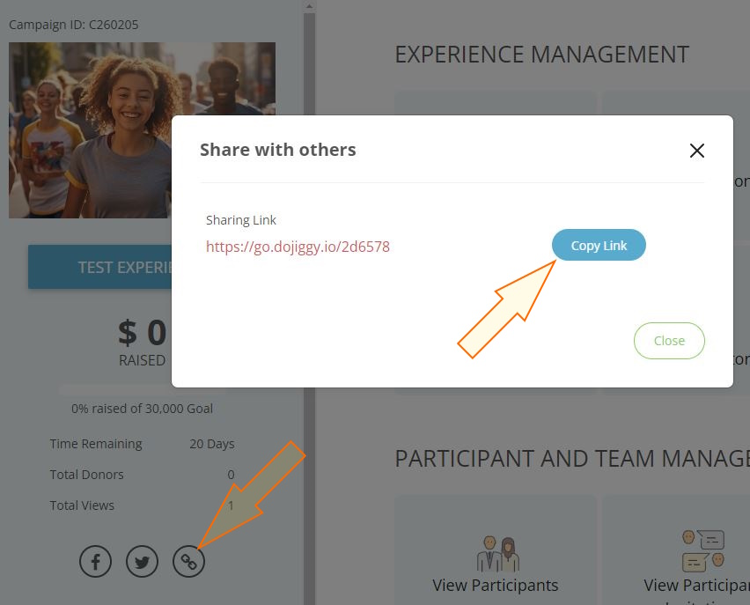This screenshot has height=605, width=750.
Task: Open View Participants icon card
Action: coord(497,554)
